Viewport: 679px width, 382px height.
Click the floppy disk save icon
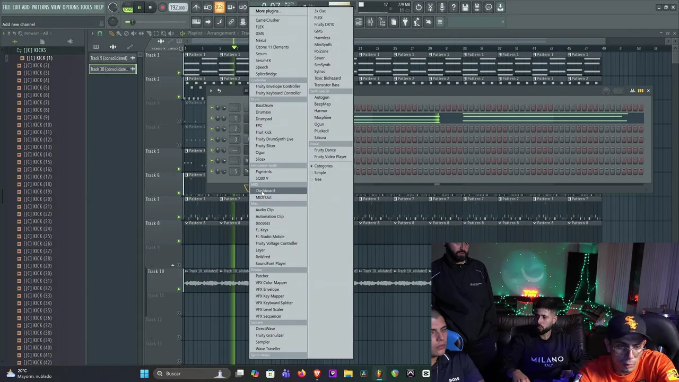(x=465, y=7)
